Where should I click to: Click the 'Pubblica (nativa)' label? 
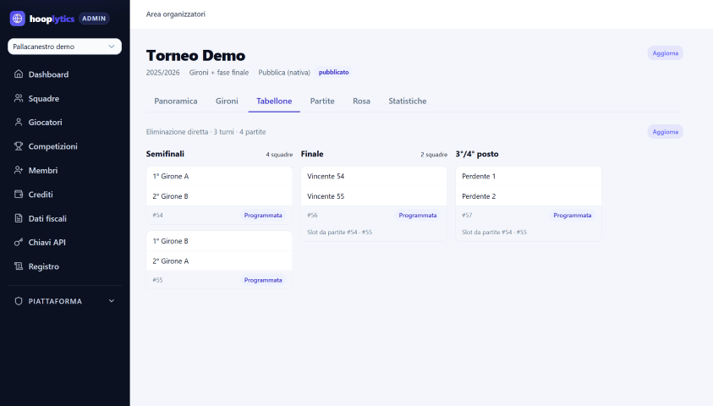284,72
